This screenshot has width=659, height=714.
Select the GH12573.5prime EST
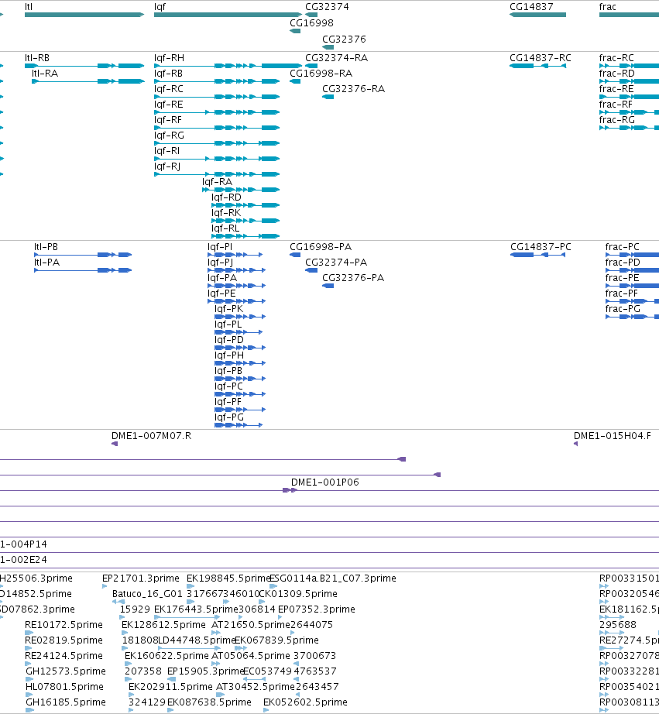29,679
